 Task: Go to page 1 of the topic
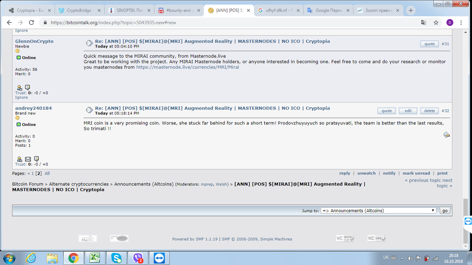tap(32, 173)
